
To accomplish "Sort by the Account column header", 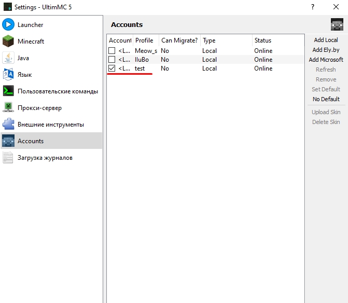I will (120, 40).
